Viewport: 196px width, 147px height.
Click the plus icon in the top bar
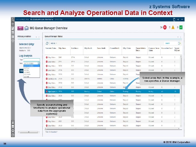point(178,19)
